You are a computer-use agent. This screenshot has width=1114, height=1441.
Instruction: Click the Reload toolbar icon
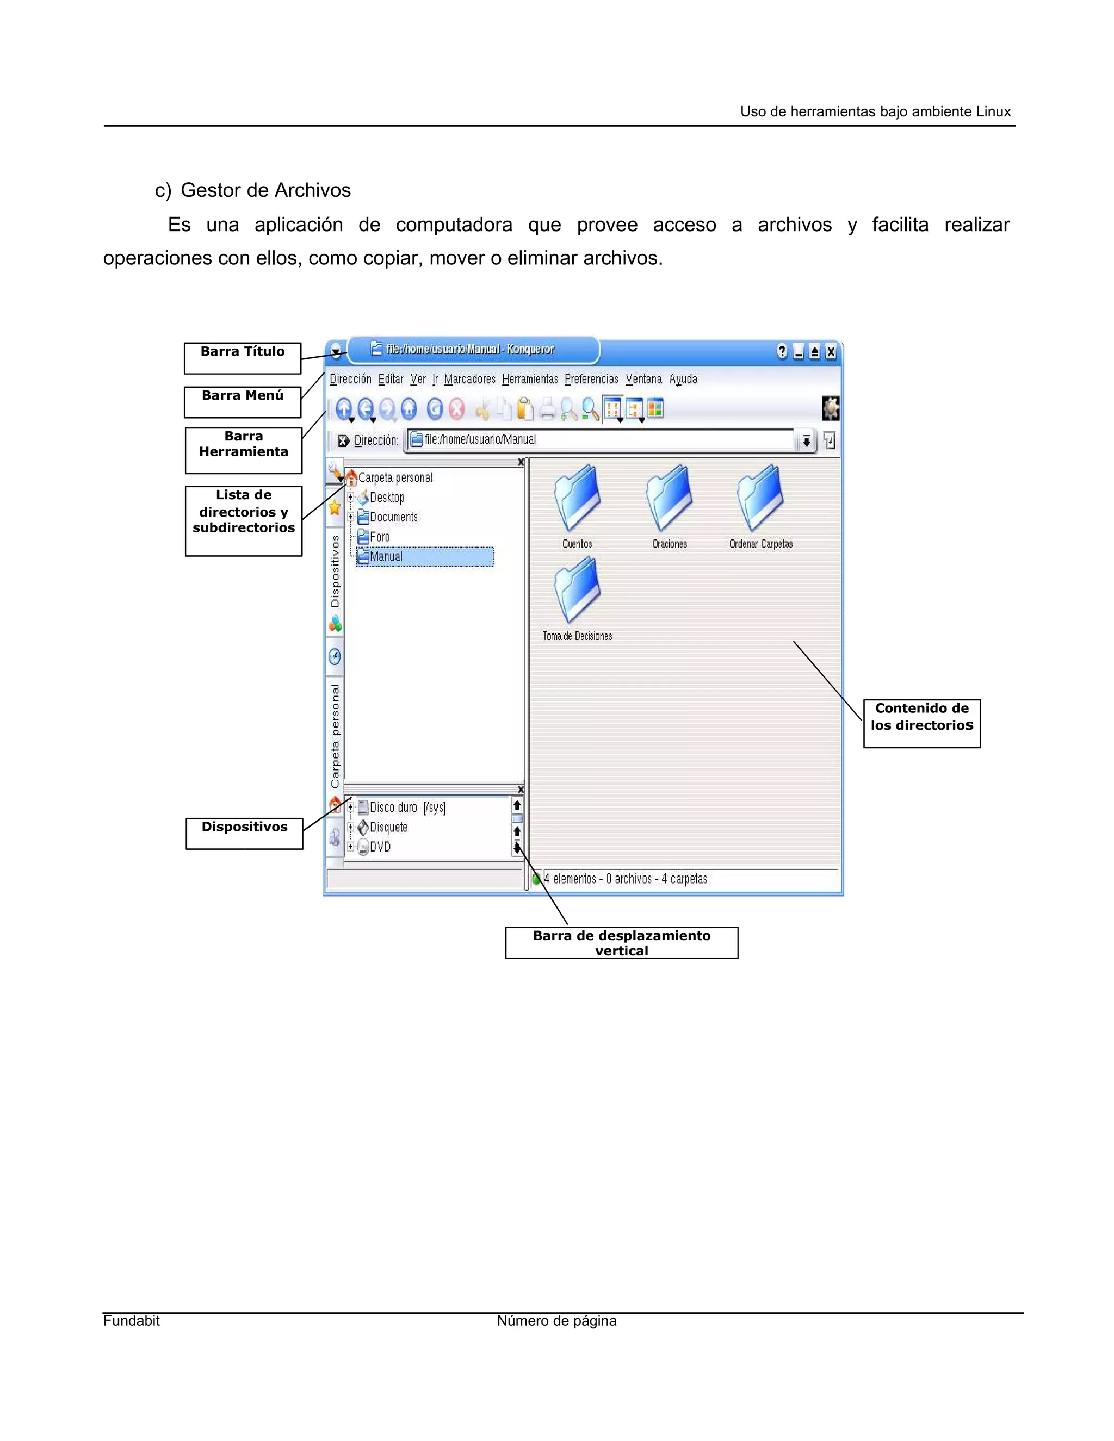point(434,409)
